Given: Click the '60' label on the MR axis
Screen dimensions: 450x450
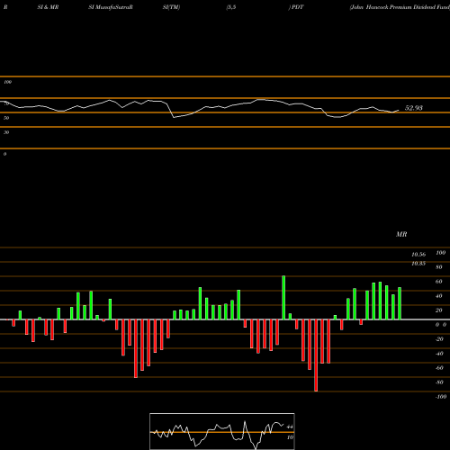Looking at the screenshot, I should pos(439,282).
